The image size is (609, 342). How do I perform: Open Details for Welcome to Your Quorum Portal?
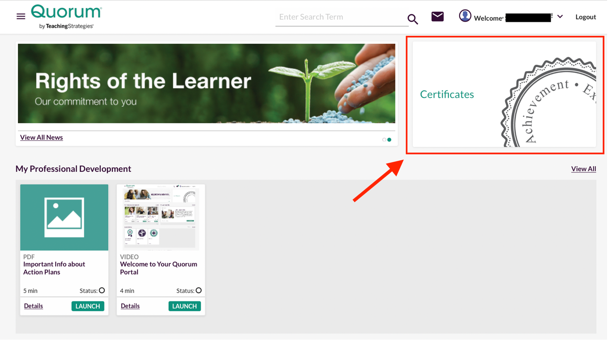point(129,306)
